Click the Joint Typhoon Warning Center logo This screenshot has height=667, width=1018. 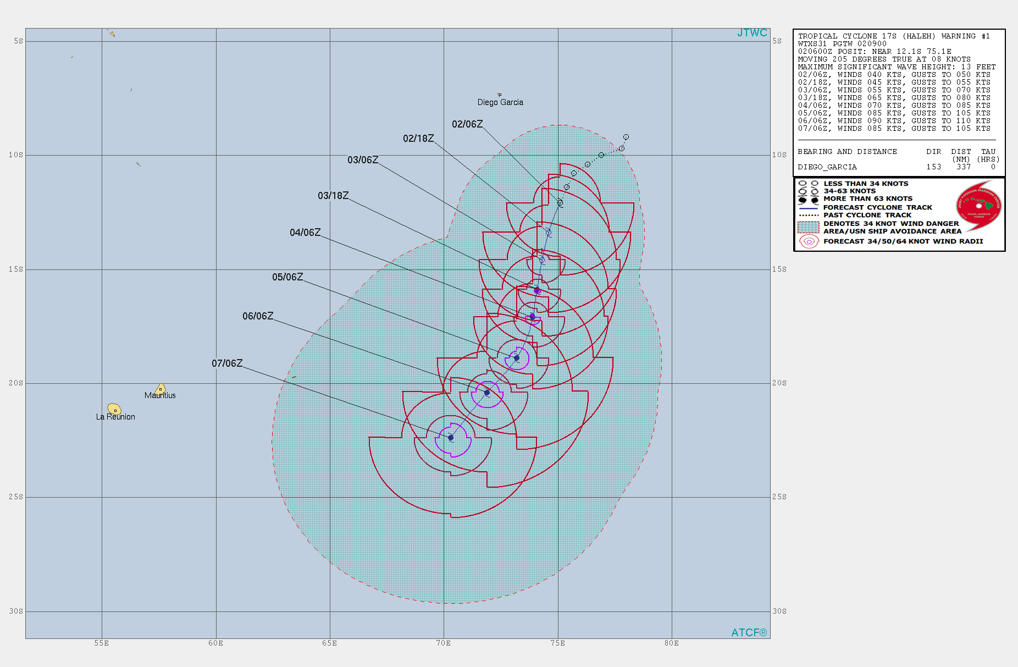point(979,206)
